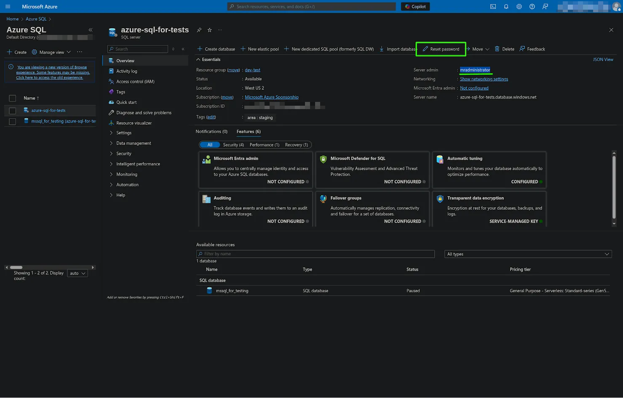Image resolution: width=623 pixels, height=398 pixels.
Task: Select the Performance (1) filter pill
Action: pyautogui.click(x=265, y=145)
